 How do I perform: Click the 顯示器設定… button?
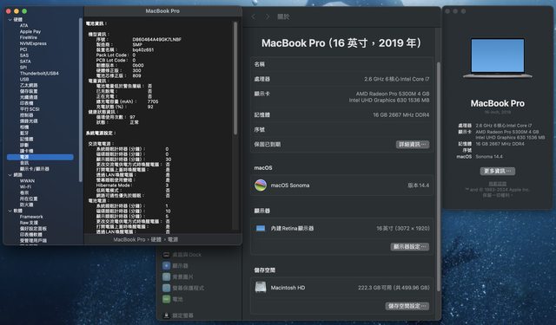point(410,246)
